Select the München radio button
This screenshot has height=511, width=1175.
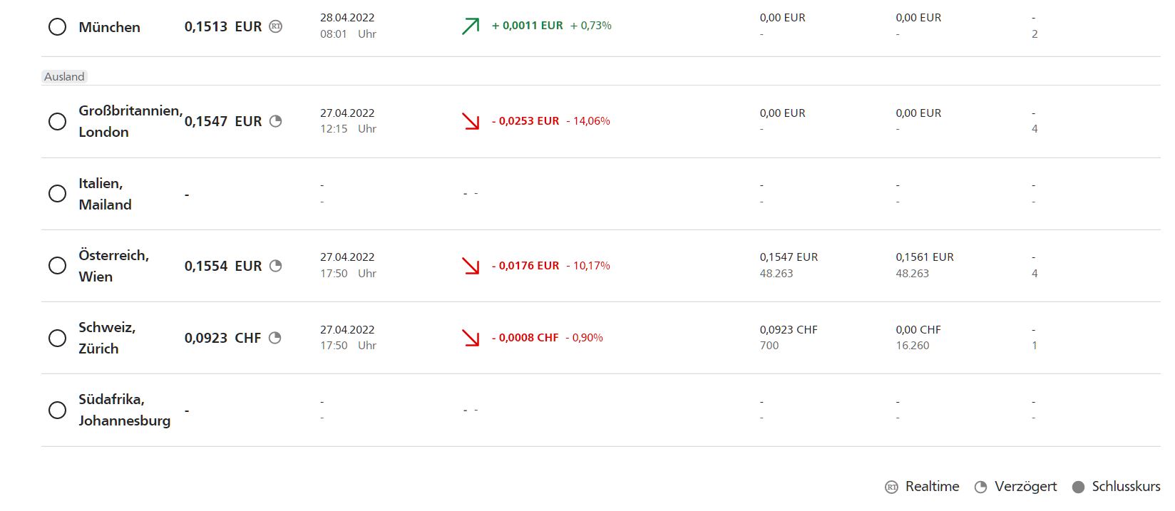pos(57,27)
